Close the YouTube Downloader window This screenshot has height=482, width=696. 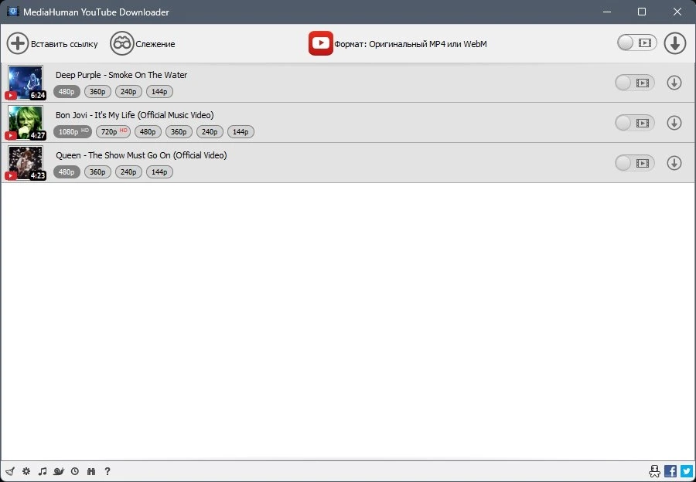point(677,12)
